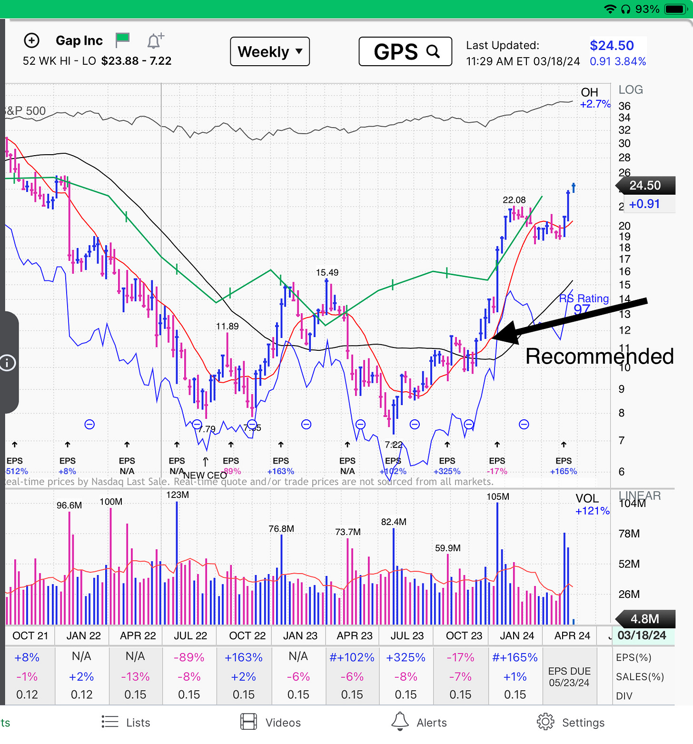
Task: Tap the battery icon in status bar
Action: [x=675, y=9]
